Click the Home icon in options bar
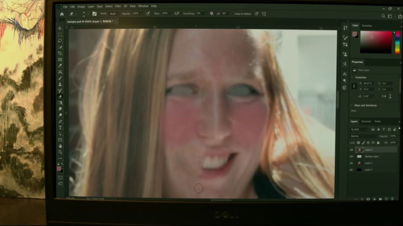Image resolution: width=403 pixels, height=226 pixels. click(62, 14)
